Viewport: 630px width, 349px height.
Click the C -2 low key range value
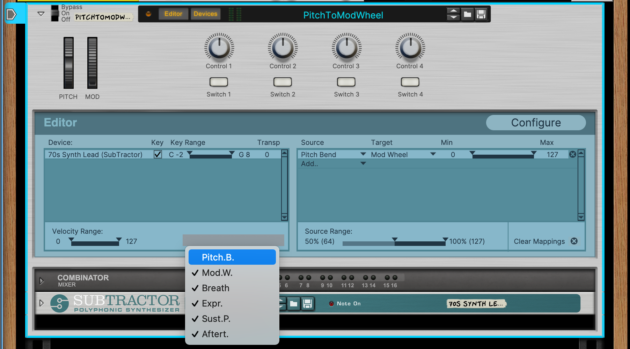tap(176, 155)
